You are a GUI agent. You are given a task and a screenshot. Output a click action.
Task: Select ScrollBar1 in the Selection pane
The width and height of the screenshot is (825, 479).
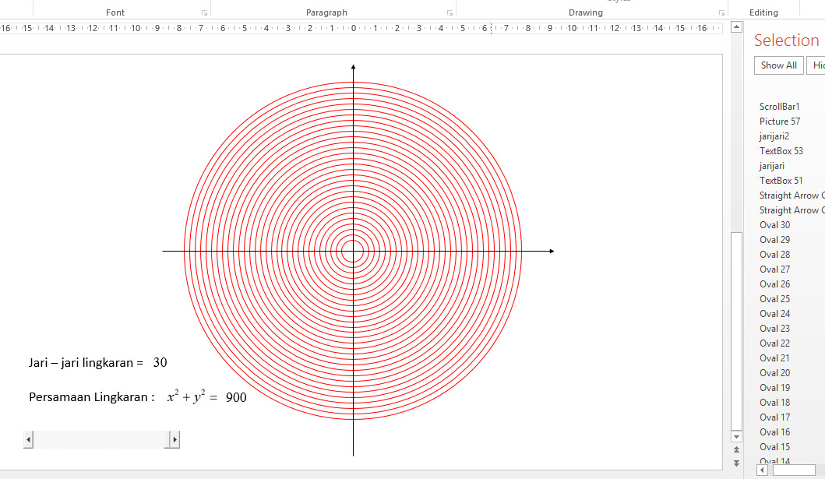[779, 107]
